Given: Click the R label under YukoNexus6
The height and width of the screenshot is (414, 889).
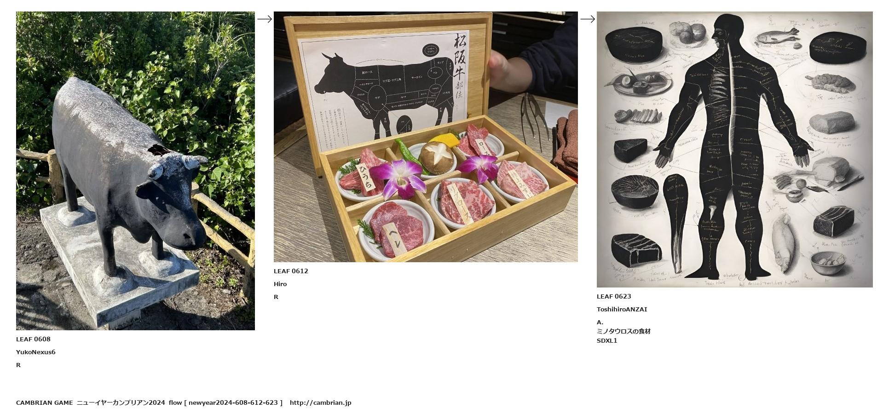Looking at the screenshot, I should [18, 365].
